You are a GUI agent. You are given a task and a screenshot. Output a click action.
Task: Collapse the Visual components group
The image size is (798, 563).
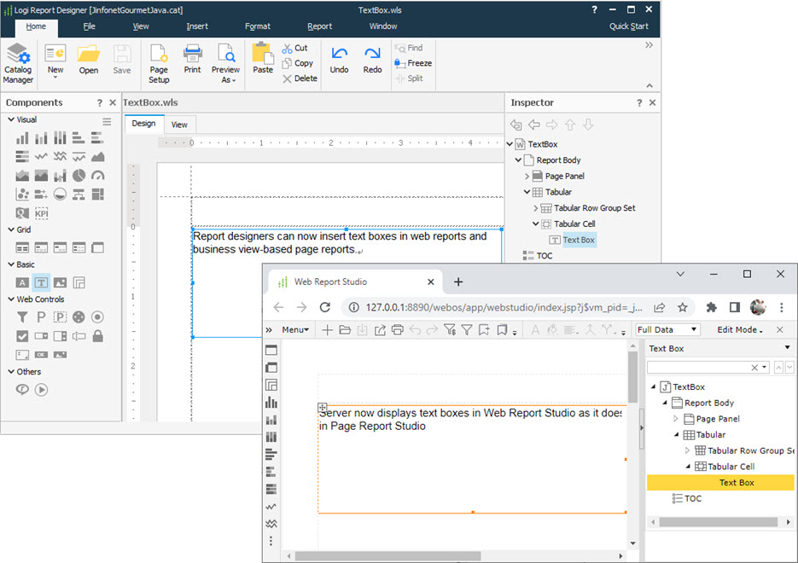[11, 119]
